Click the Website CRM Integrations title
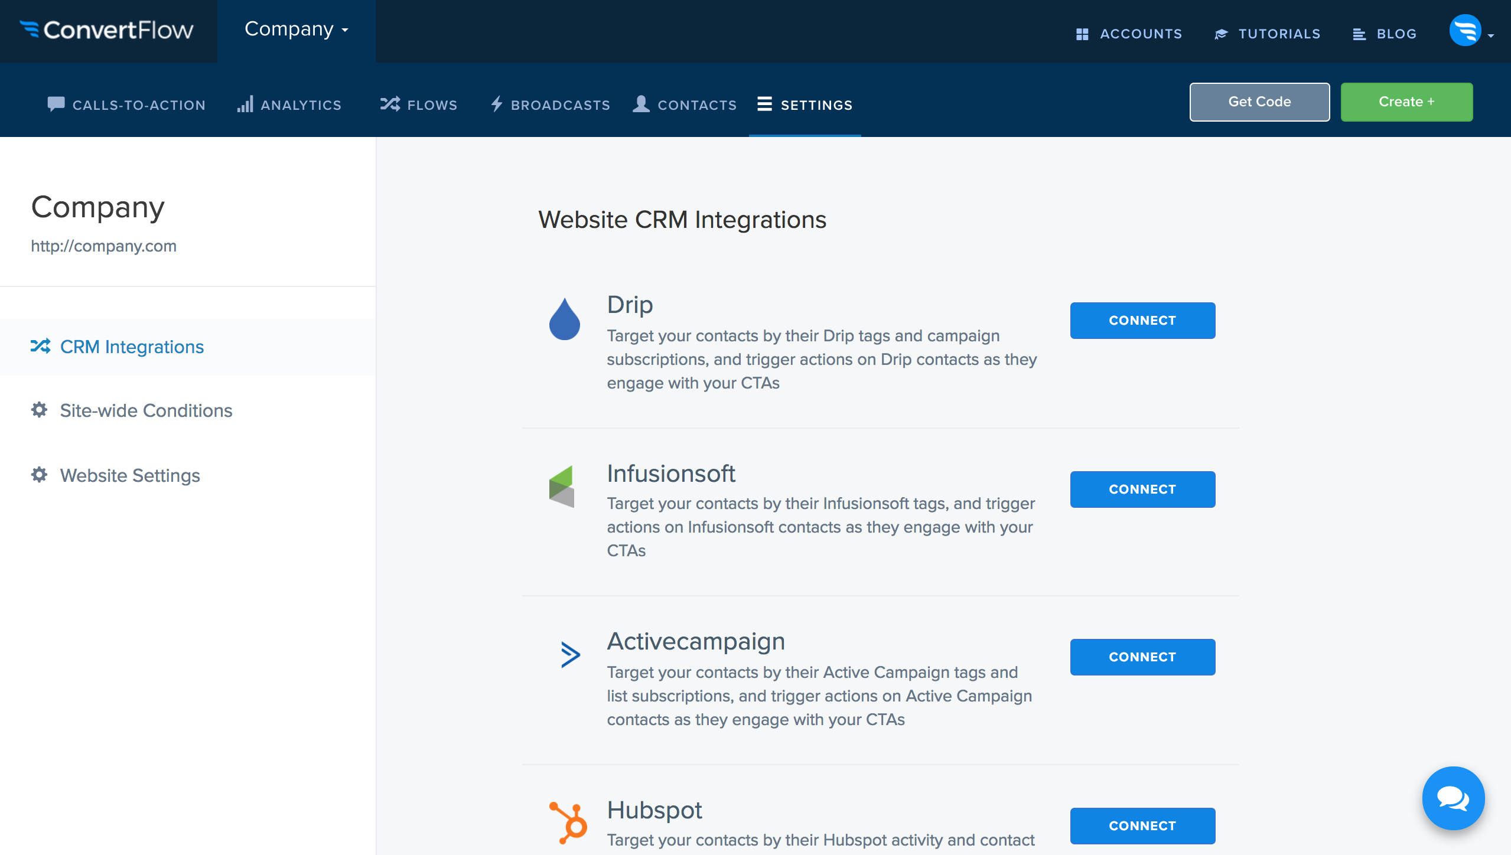Image resolution: width=1511 pixels, height=855 pixels. tap(682, 220)
